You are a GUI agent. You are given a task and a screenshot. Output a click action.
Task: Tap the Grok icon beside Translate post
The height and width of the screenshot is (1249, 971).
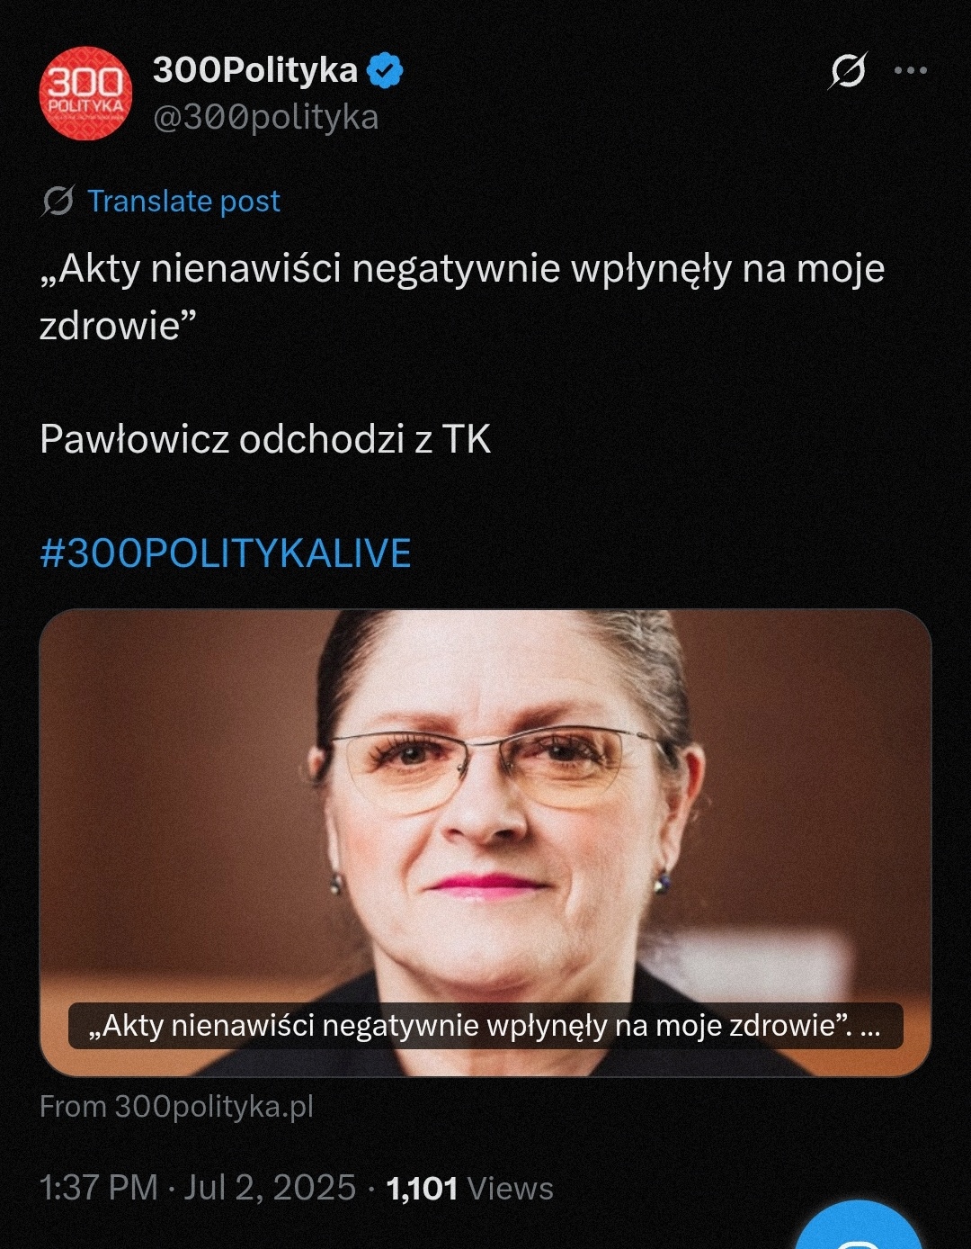click(x=58, y=201)
